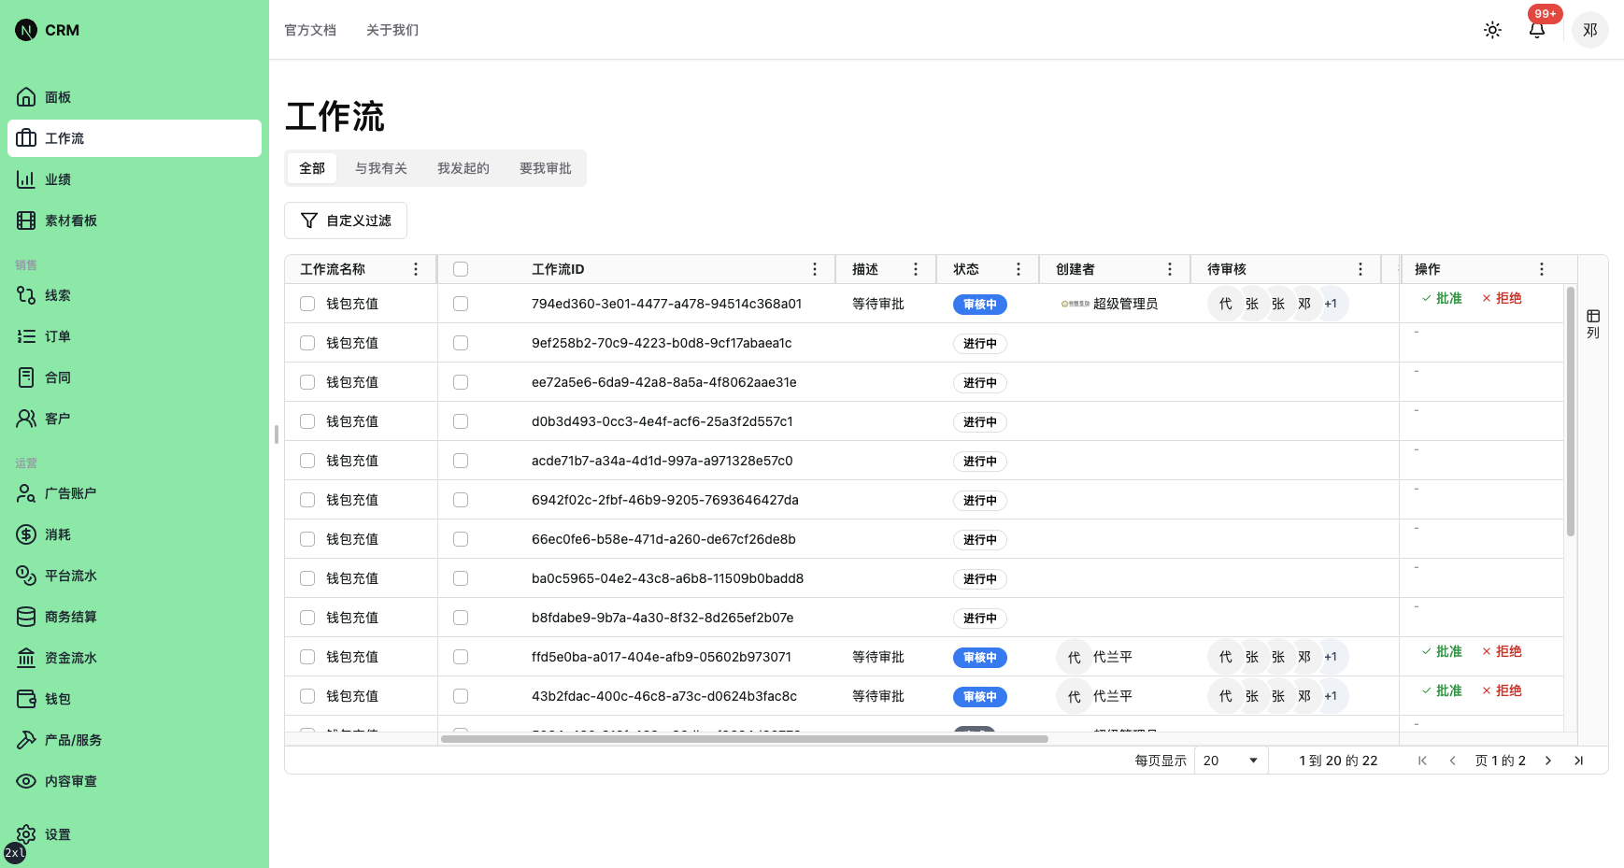Switch to the 要我审批 tab
Image resolution: width=1624 pixels, height=868 pixels.
tap(546, 168)
